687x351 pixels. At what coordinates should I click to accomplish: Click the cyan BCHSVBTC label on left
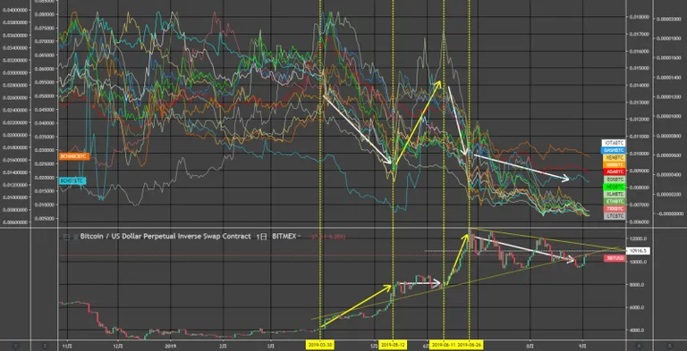72,180
